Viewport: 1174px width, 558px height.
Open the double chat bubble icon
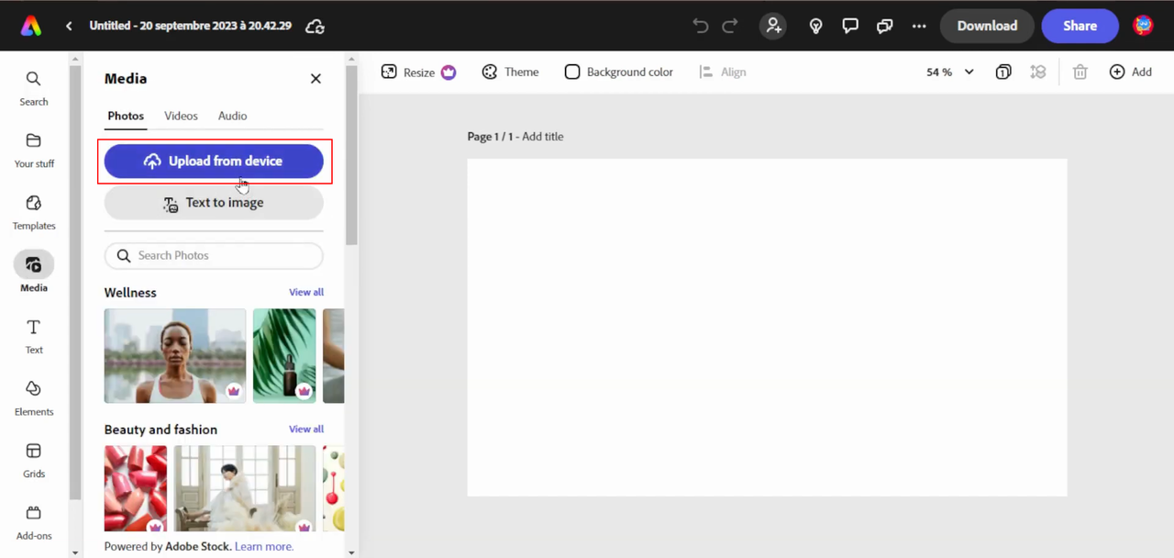point(885,26)
